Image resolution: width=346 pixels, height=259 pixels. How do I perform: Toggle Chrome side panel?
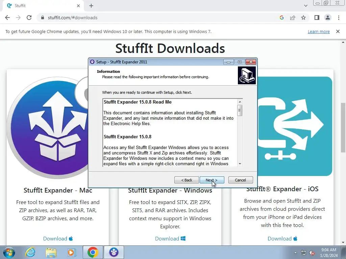coord(317,18)
